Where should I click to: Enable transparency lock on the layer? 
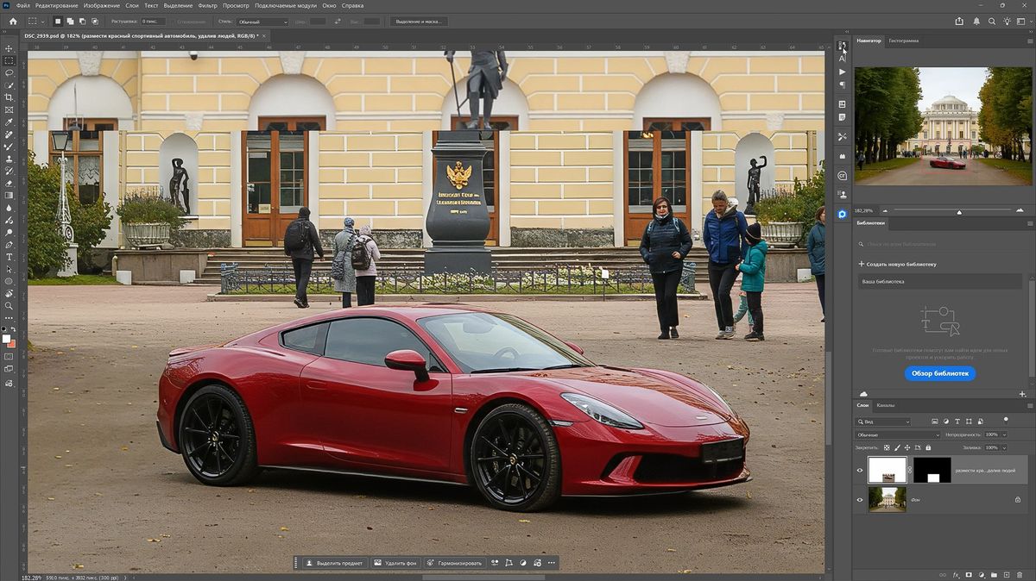pos(887,447)
